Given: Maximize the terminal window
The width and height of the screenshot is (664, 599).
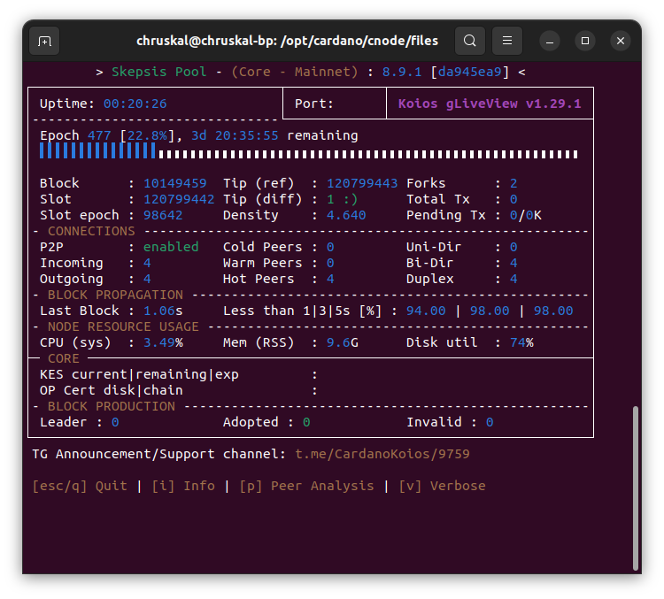Looking at the screenshot, I should tap(585, 41).
